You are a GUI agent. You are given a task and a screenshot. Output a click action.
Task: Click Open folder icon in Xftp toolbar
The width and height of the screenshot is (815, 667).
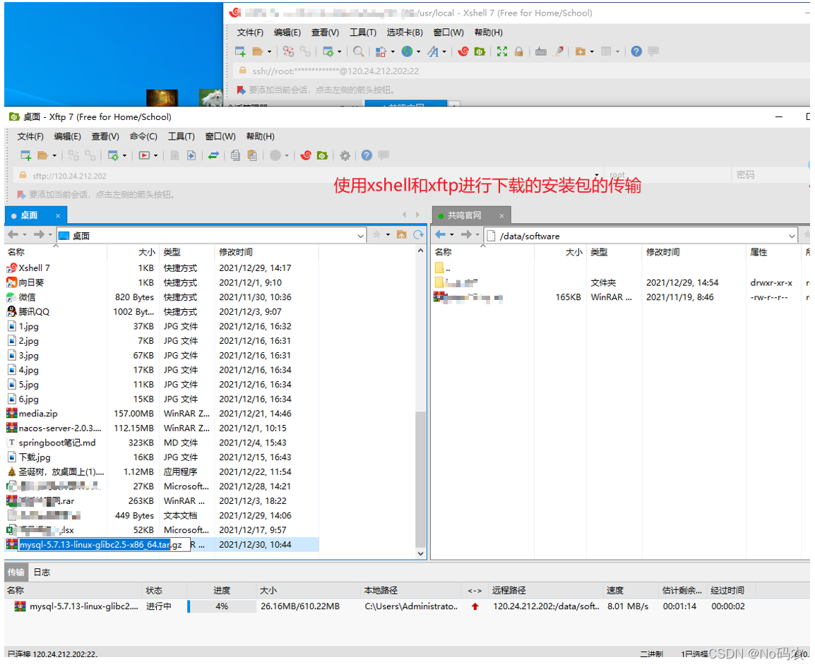coord(42,155)
